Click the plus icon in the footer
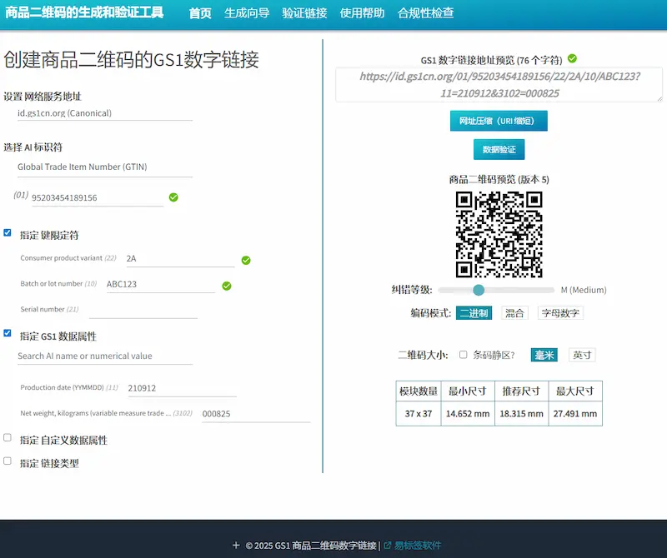Viewport: 667px width, 558px height. click(236, 545)
